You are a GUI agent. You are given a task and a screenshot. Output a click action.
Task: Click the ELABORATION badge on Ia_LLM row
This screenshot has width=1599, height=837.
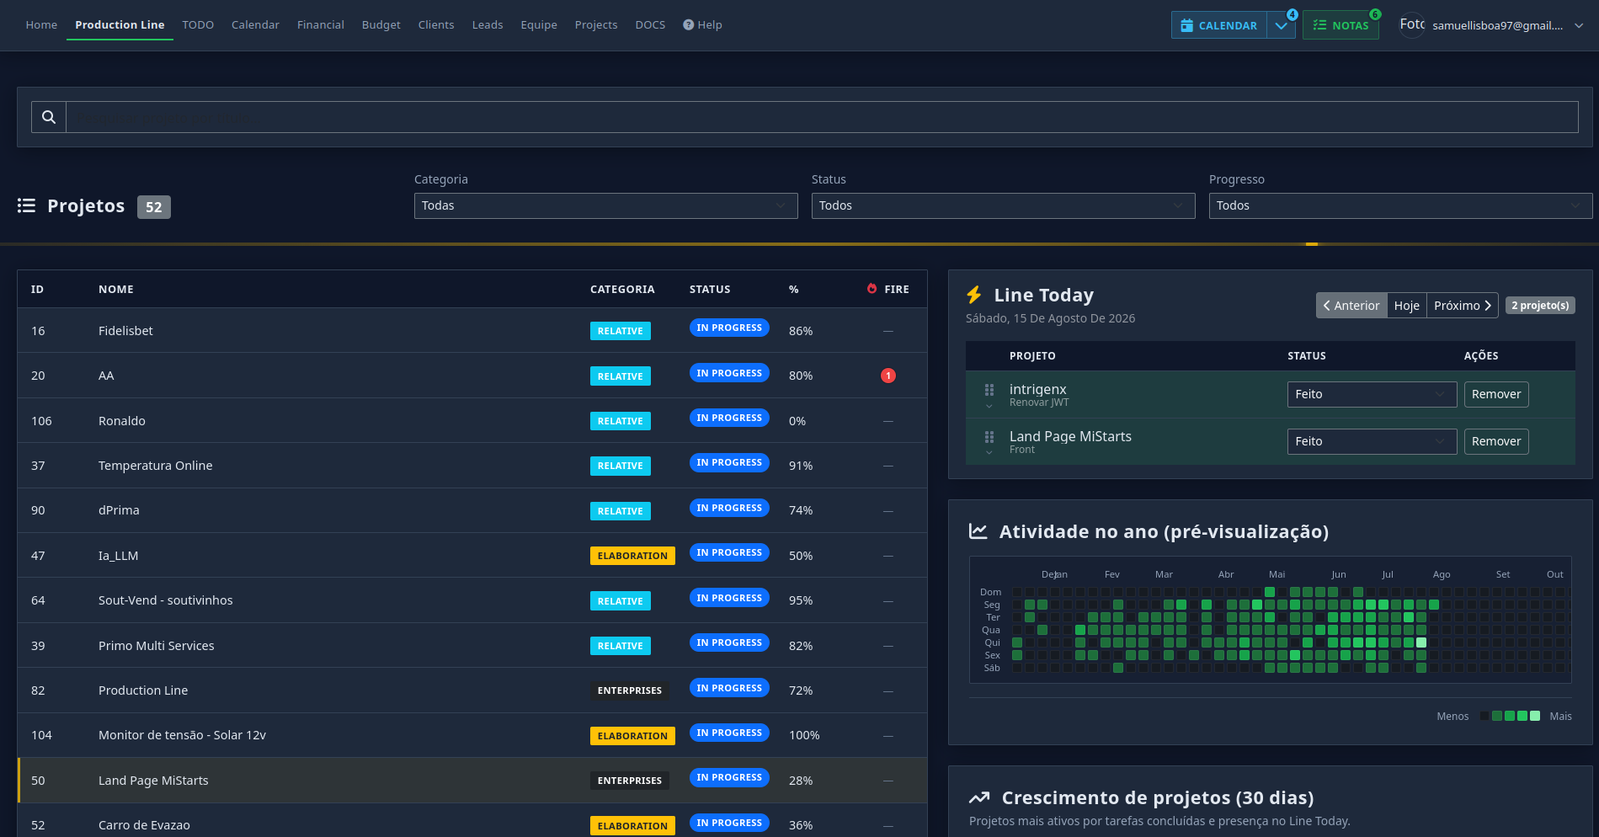(632, 556)
